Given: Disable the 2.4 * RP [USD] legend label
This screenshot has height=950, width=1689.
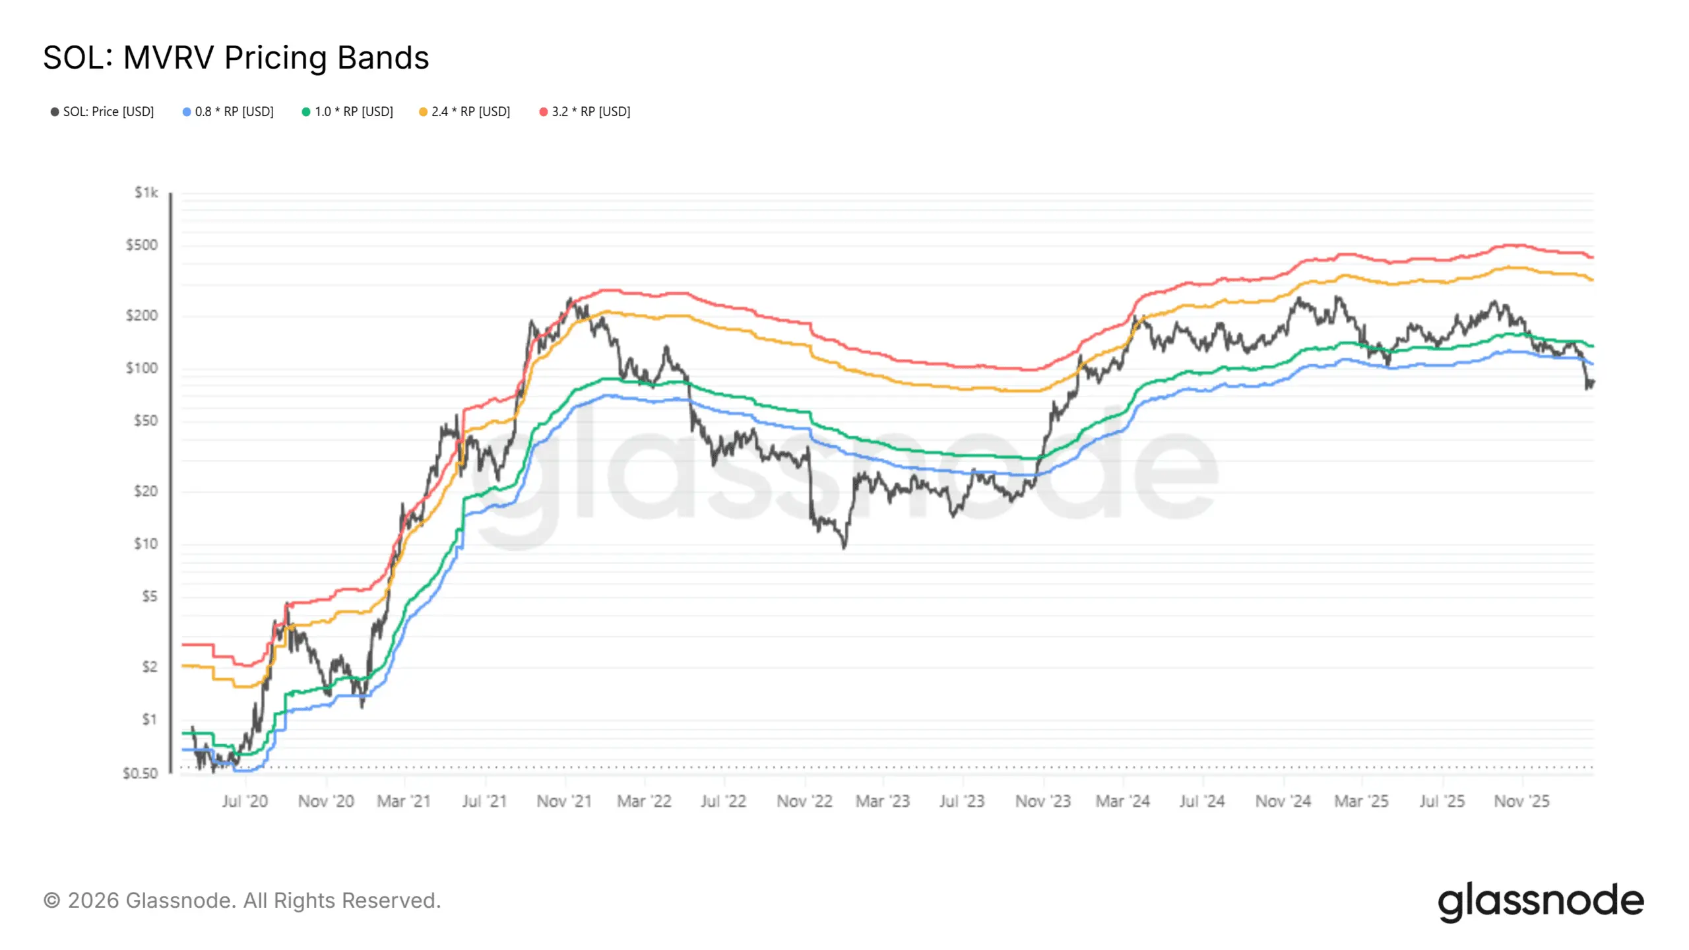Looking at the screenshot, I should coord(471,112).
